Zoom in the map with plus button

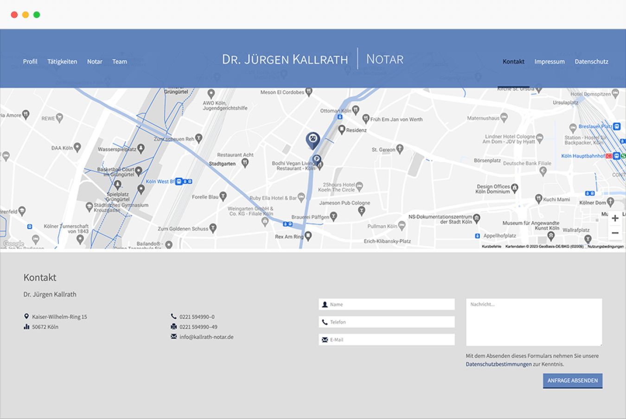tap(615, 218)
